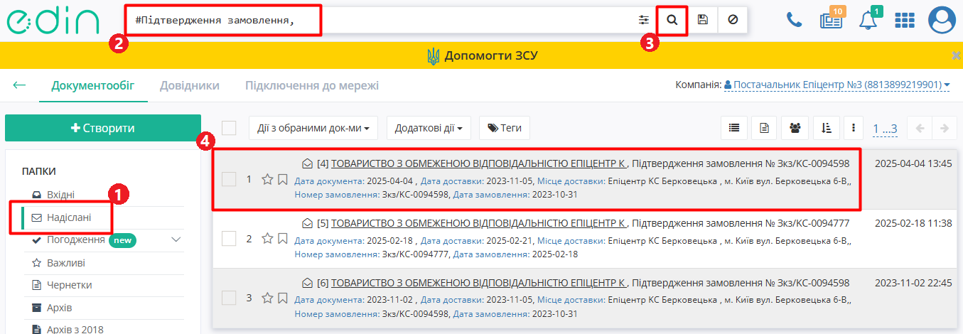Click the Теги button

[505, 129]
